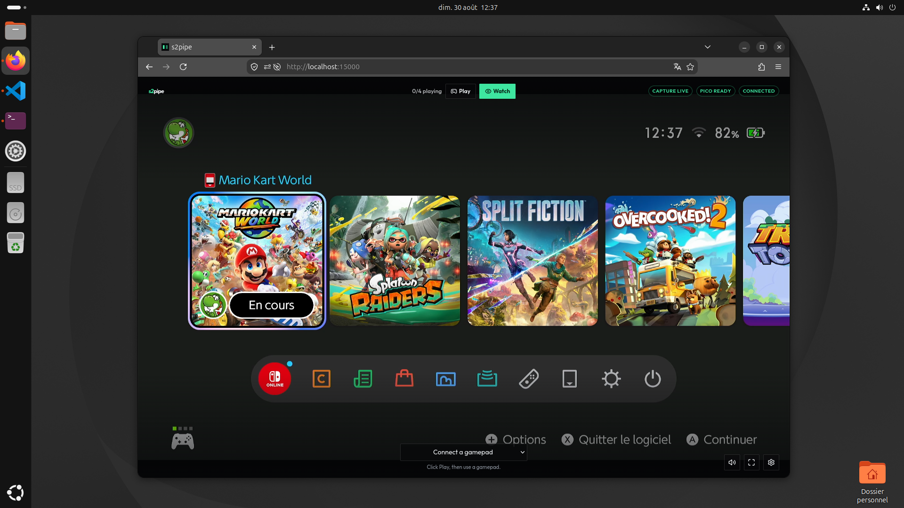
Task: Open a new browser tab
Action: [x=272, y=47]
